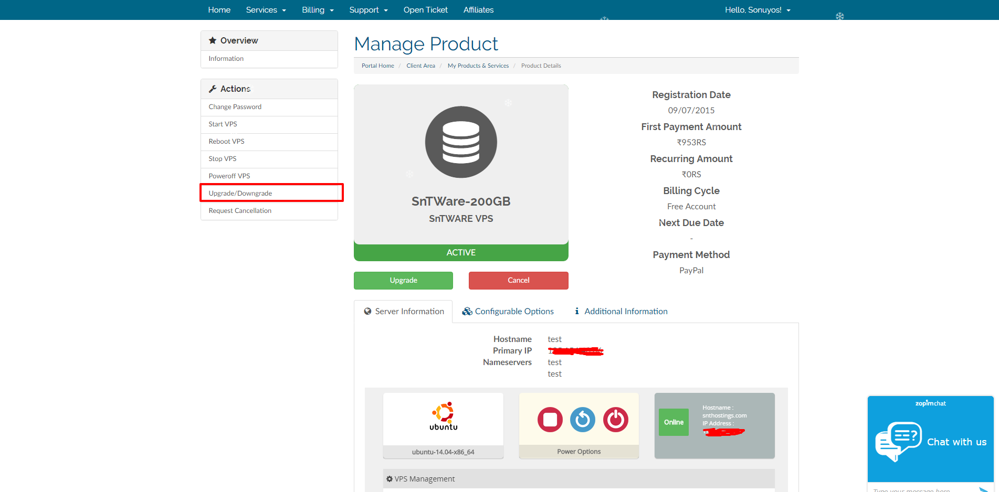Screen dimensions: 999x492
Task: Select Reboot VPS action
Action: [x=269, y=142]
